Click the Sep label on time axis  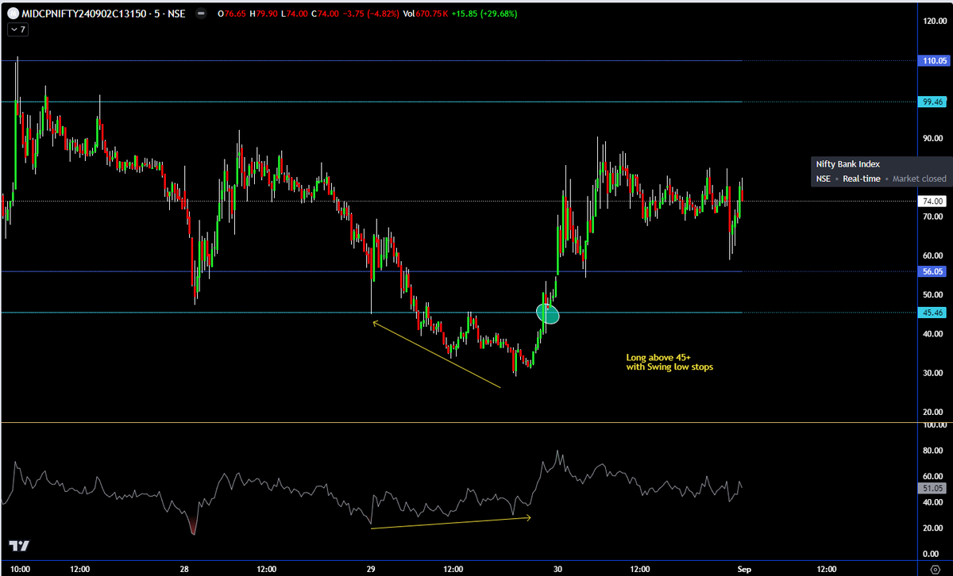(x=743, y=568)
